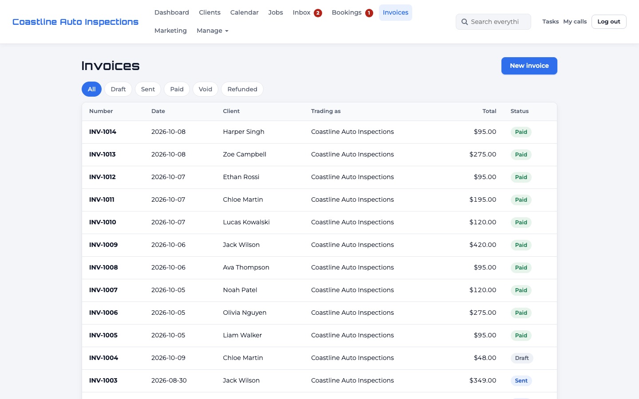This screenshot has height=399, width=639.
Task: Click the Status column header
Action: [x=520, y=111]
